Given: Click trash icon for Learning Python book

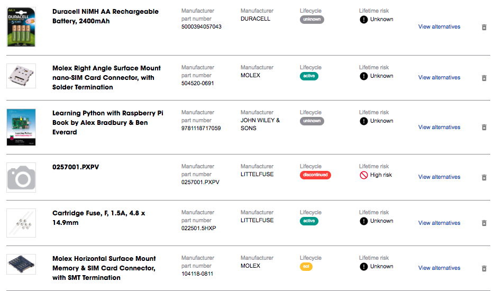Looking at the screenshot, I should point(484,128).
